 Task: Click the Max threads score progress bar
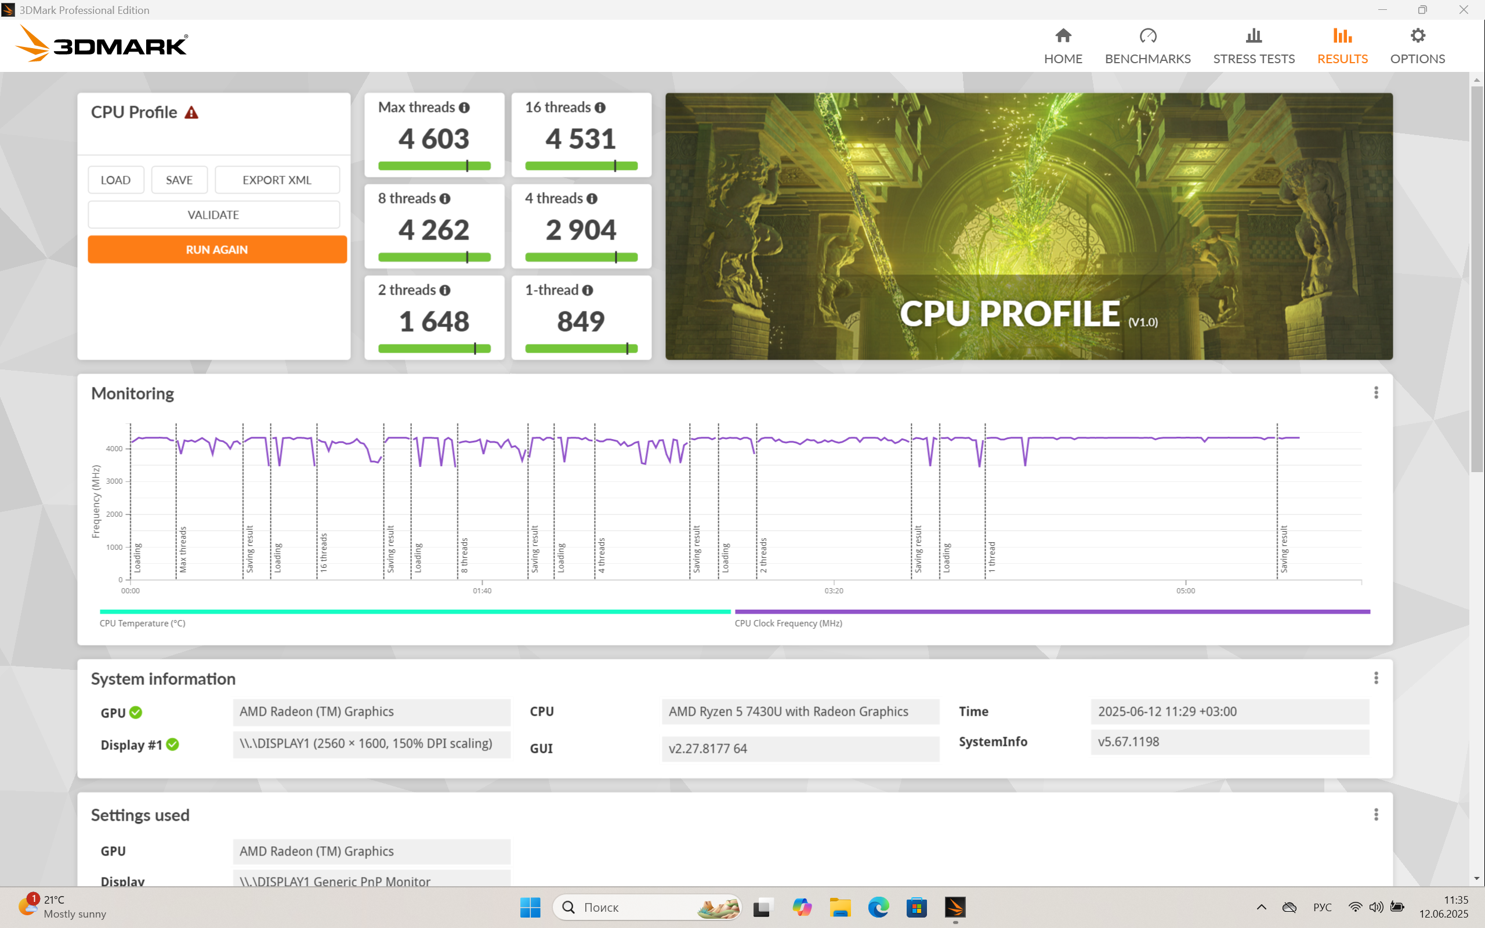point(434,166)
